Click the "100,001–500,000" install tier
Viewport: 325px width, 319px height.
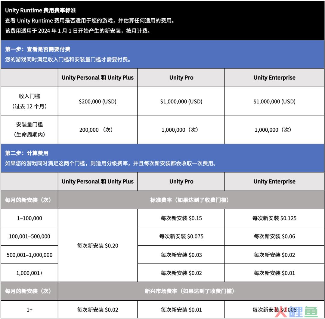tap(29, 236)
